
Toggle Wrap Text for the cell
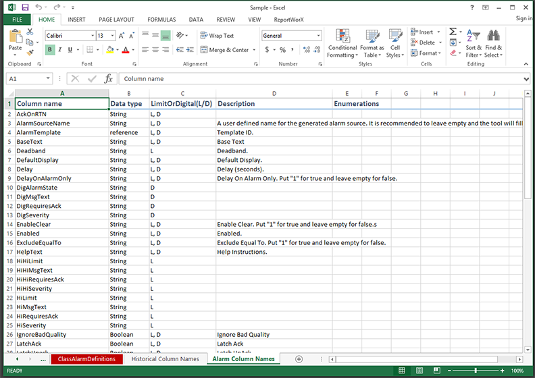(x=217, y=36)
